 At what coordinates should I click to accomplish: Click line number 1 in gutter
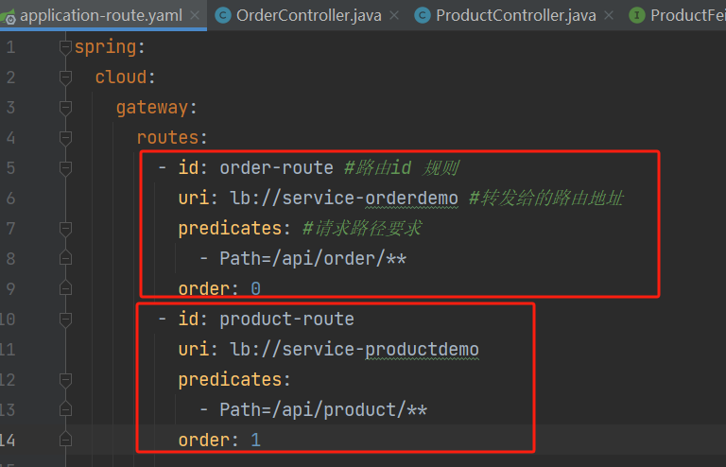tap(10, 47)
